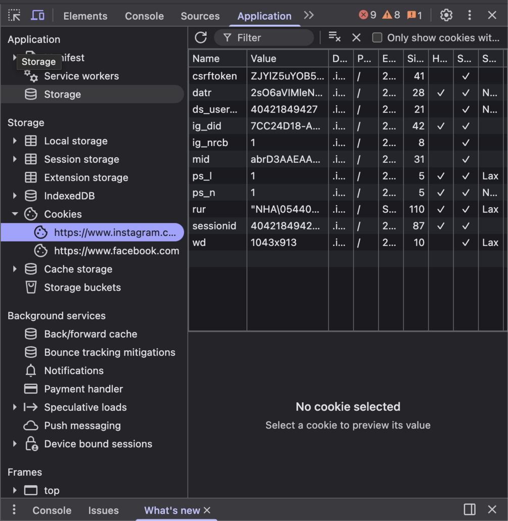Click the Storage buckets bucket icon
The width and height of the screenshot is (508, 521).
(x=31, y=288)
